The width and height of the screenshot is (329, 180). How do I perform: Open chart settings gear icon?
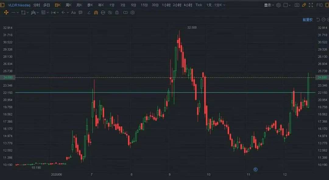coord(278,5)
